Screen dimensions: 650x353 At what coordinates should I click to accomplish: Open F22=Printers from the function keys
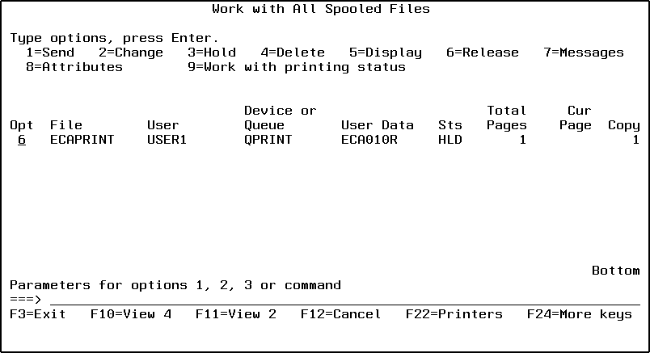point(454,314)
